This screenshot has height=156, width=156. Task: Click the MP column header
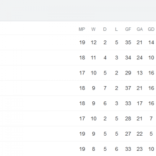click(x=82, y=29)
